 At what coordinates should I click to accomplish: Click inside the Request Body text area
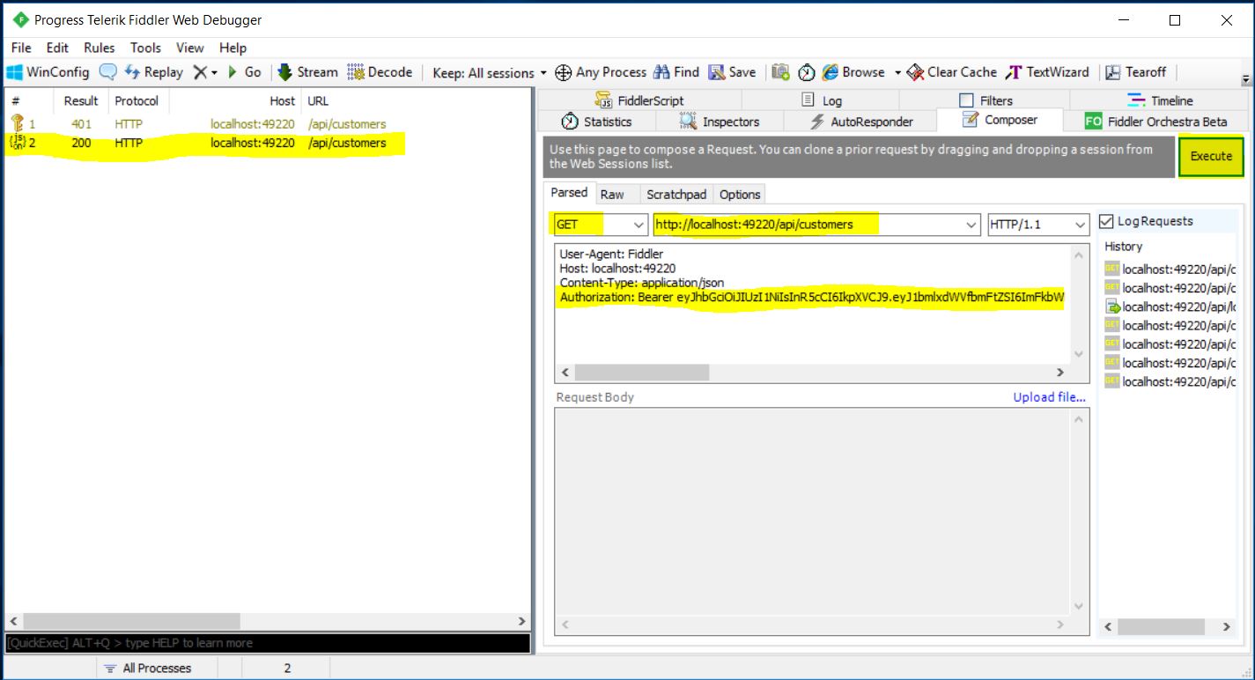813,512
